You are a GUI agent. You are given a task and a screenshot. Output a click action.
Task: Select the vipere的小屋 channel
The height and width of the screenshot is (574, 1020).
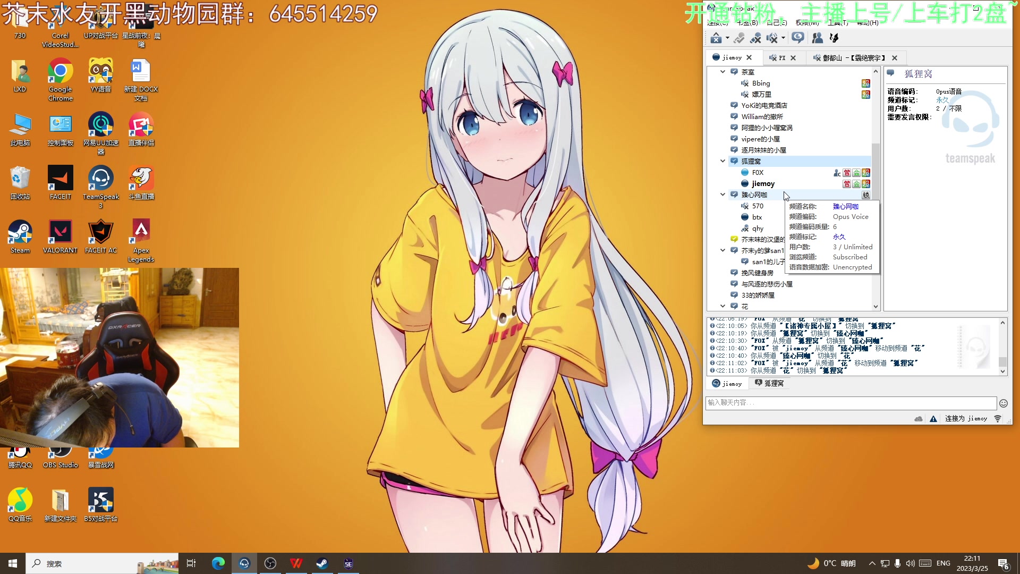click(760, 139)
